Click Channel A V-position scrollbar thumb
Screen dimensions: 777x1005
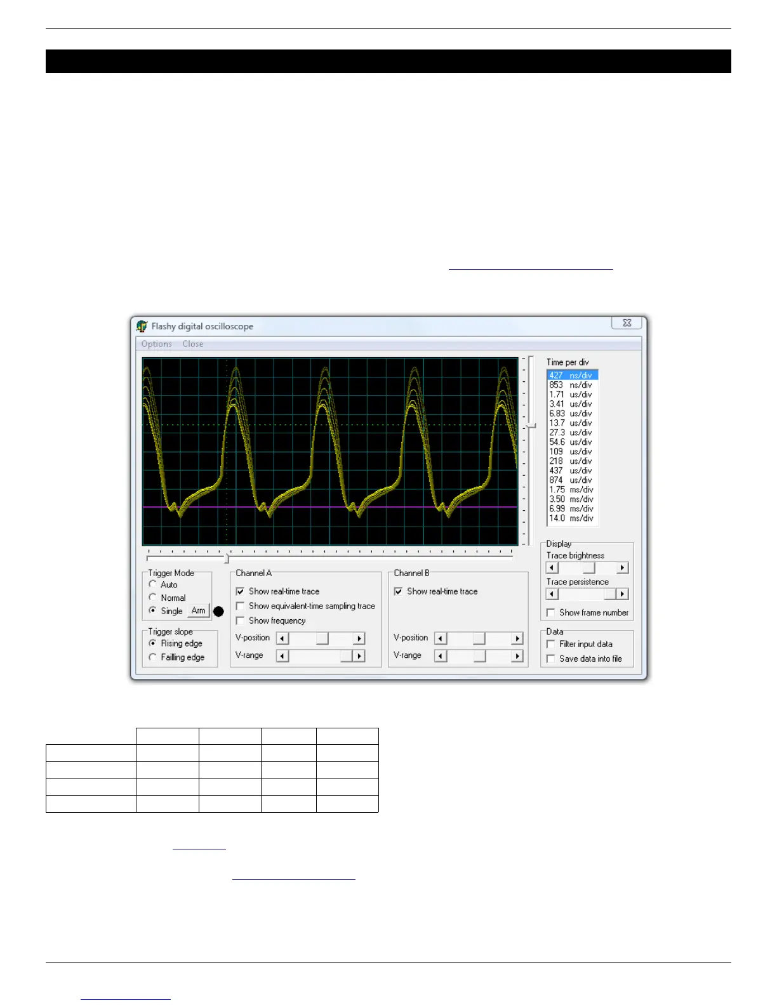tap(322, 638)
